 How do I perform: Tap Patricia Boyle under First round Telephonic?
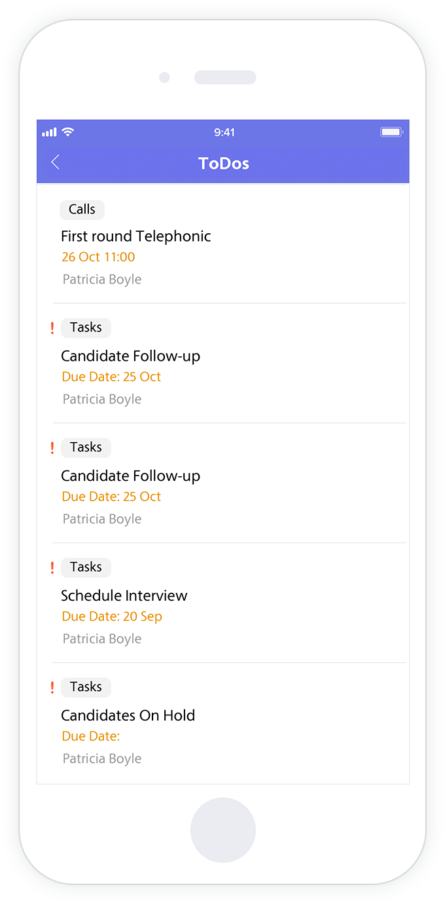point(102,280)
